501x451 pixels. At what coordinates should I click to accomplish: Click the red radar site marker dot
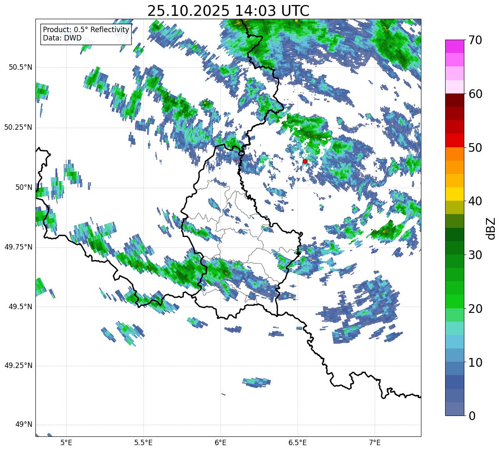coord(305,161)
